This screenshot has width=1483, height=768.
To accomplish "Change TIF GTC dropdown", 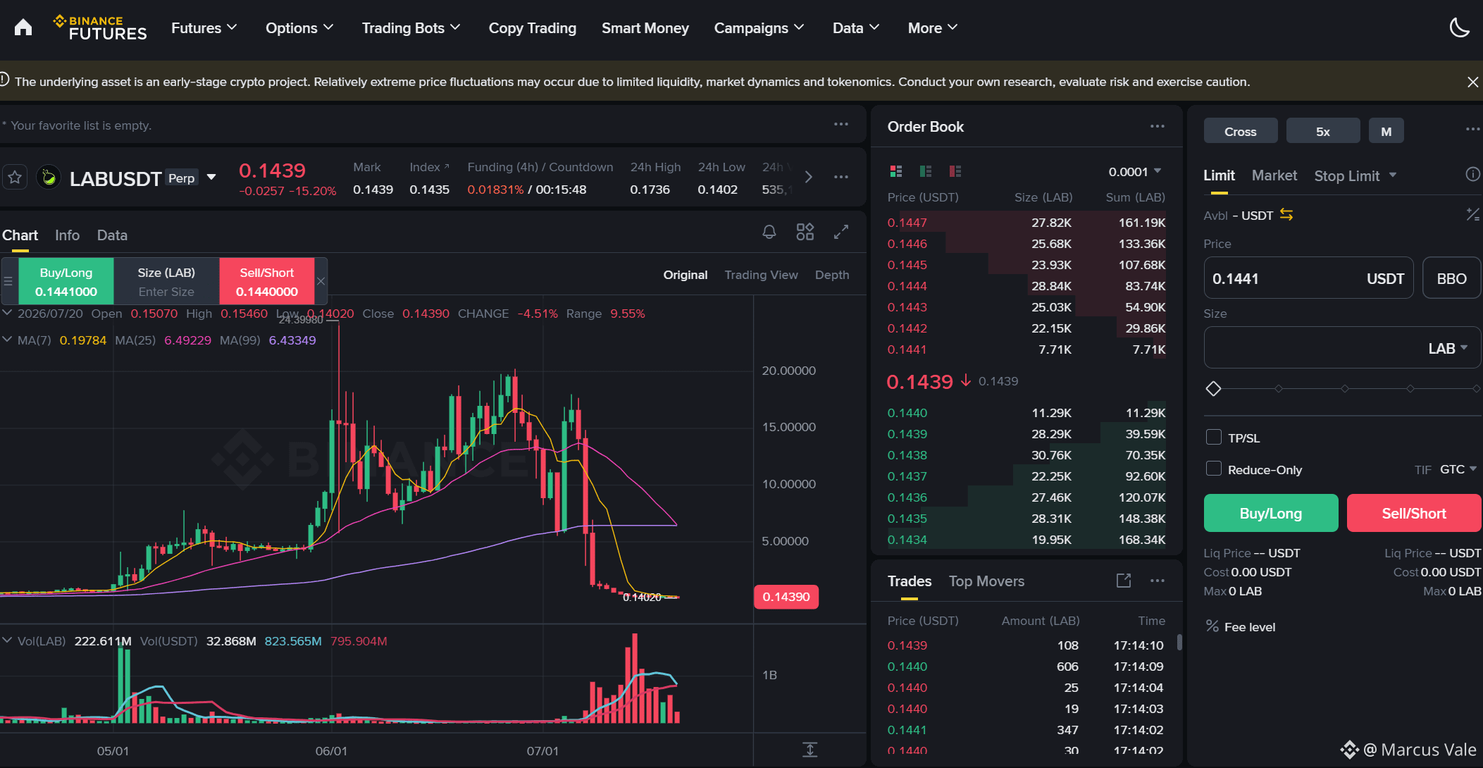I will pos(1458,469).
